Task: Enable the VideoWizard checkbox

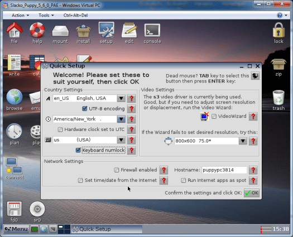Action: point(214,117)
